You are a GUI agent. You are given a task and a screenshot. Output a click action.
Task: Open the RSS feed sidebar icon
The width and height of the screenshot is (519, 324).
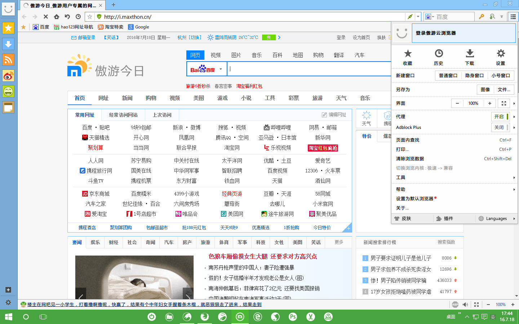pyautogui.click(x=8, y=60)
